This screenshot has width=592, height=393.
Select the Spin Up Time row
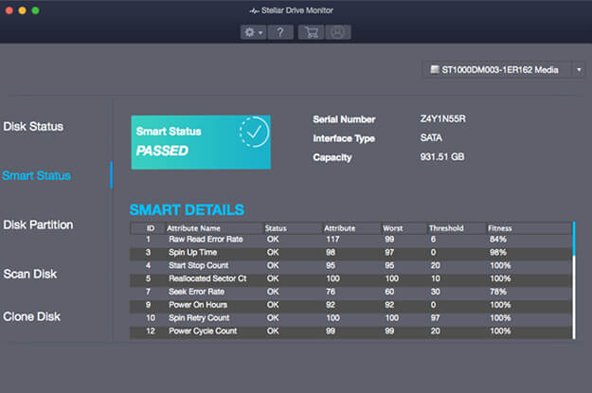click(x=351, y=253)
